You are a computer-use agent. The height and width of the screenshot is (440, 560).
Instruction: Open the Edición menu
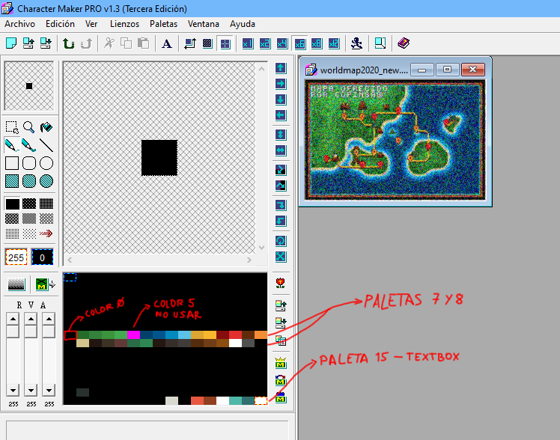(60, 24)
